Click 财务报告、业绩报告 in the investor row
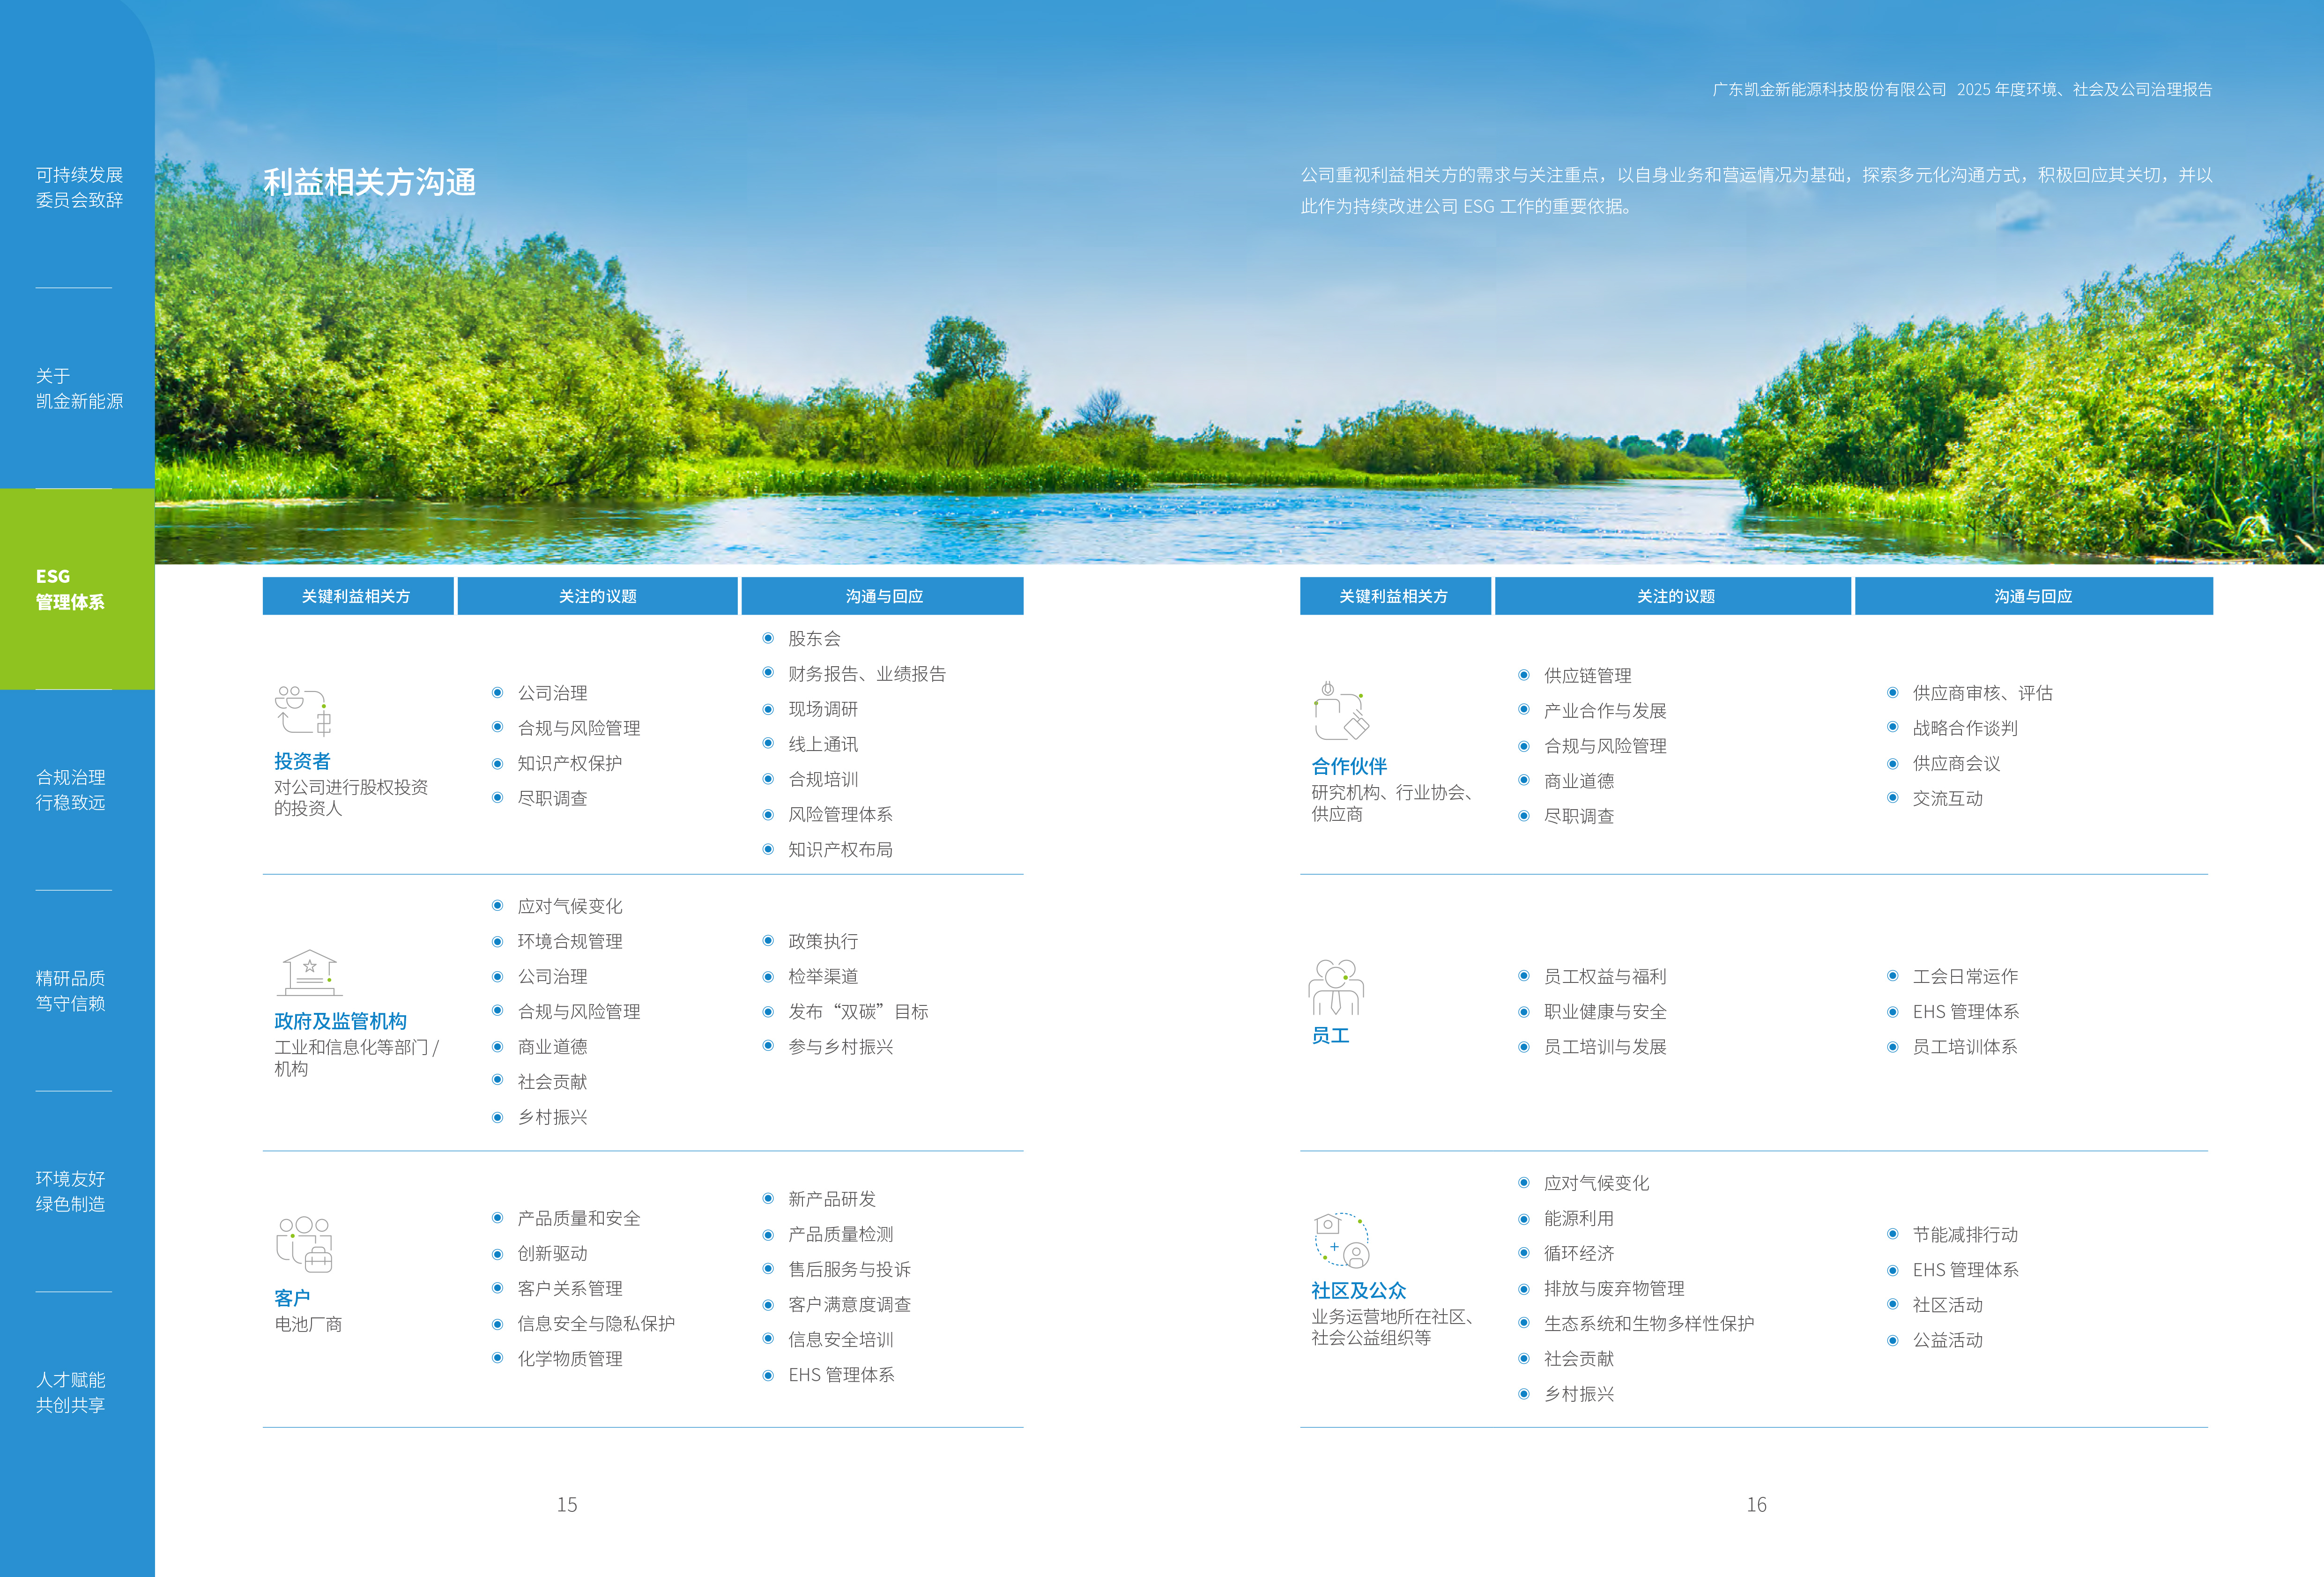 (867, 674)
